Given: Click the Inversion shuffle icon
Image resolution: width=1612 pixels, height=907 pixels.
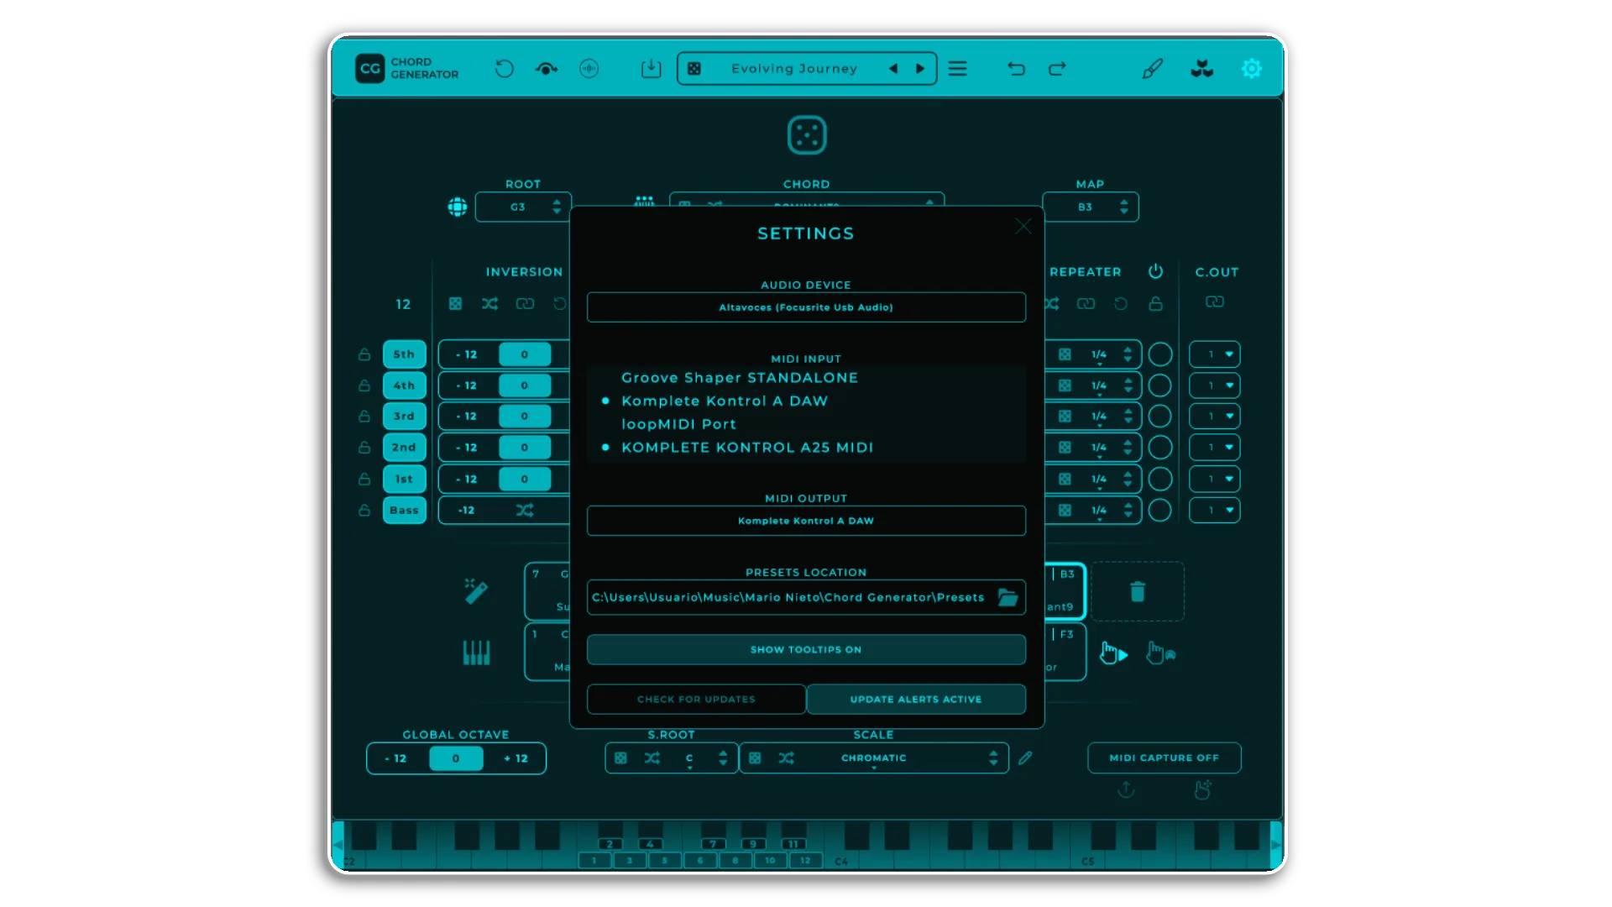Looking at the screenshot, I should [x=489, y=304].
